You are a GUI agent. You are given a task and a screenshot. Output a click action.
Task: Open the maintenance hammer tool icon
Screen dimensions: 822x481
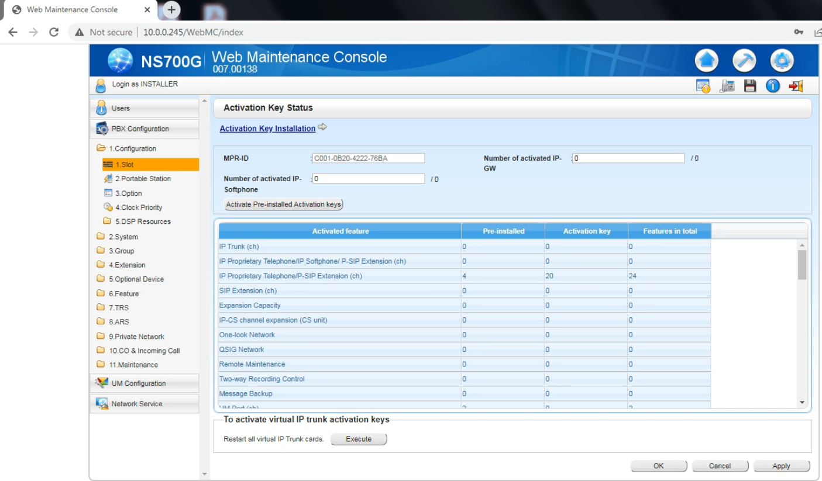coord(745,61)
